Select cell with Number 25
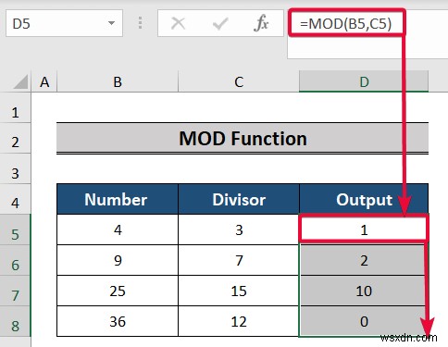 pyautogui.click(x=118, y=291)
